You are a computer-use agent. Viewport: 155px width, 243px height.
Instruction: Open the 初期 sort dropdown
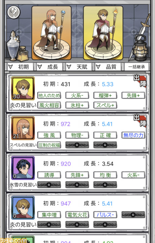[x=20, y=67]
